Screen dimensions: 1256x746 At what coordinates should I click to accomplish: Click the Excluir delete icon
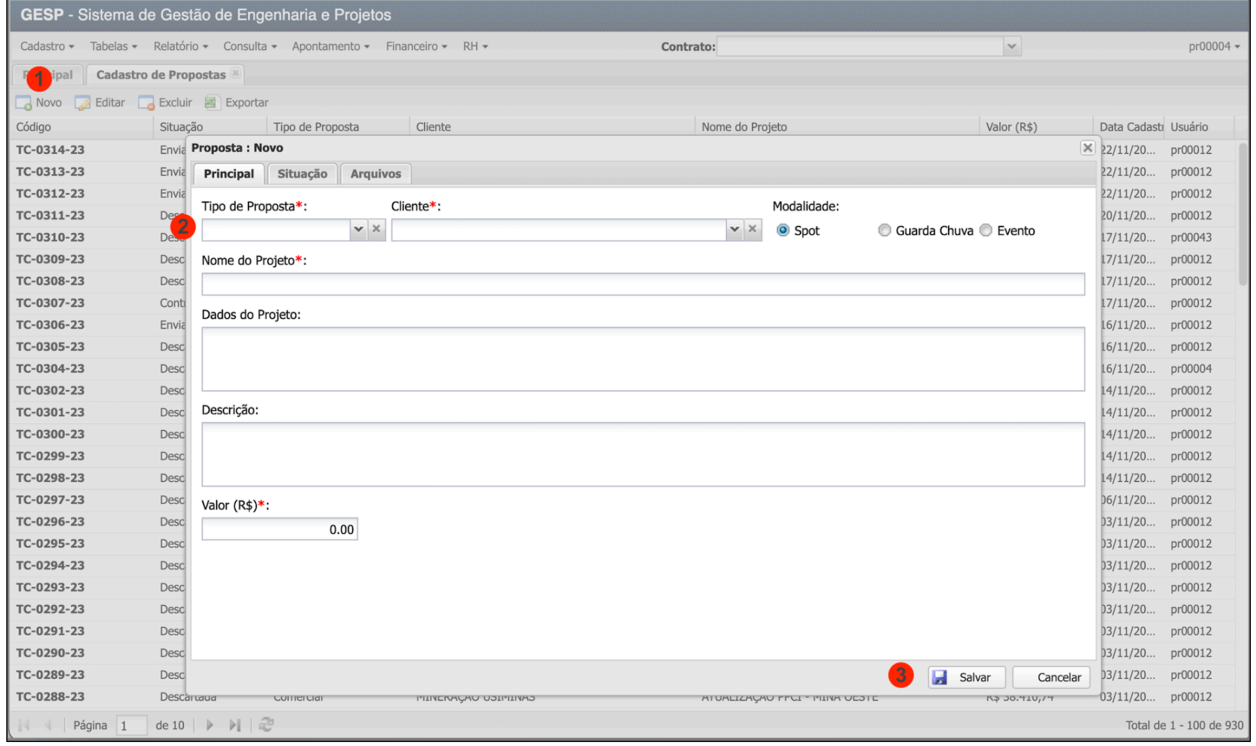146,103
